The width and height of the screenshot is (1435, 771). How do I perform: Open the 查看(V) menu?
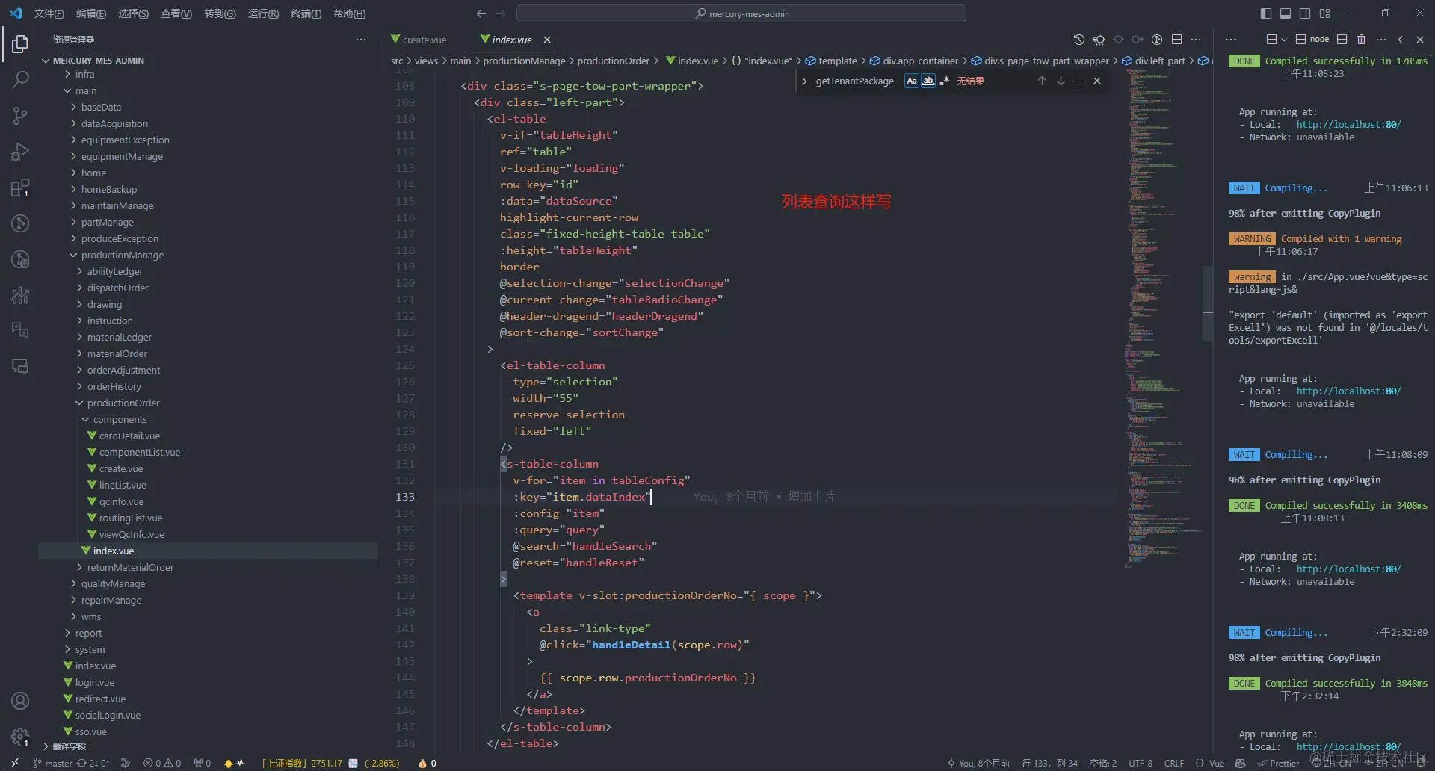click(176, 13)
